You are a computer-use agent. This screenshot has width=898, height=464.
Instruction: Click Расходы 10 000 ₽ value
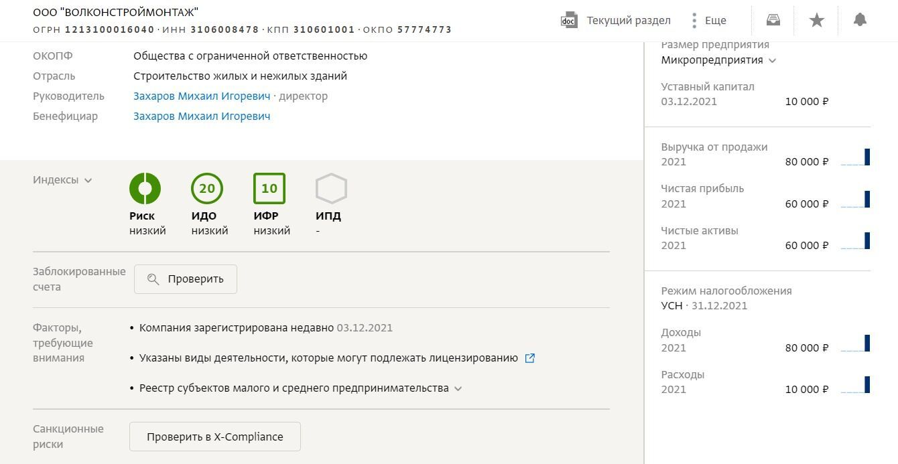(807, 390)
